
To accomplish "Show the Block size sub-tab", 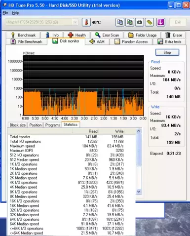I will (18, 125).
